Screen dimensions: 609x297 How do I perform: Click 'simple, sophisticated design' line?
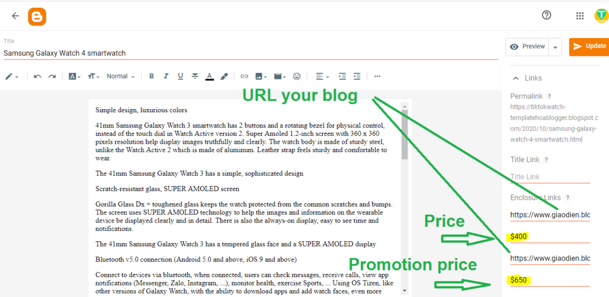pyautogui.click(x=199, y=173)
